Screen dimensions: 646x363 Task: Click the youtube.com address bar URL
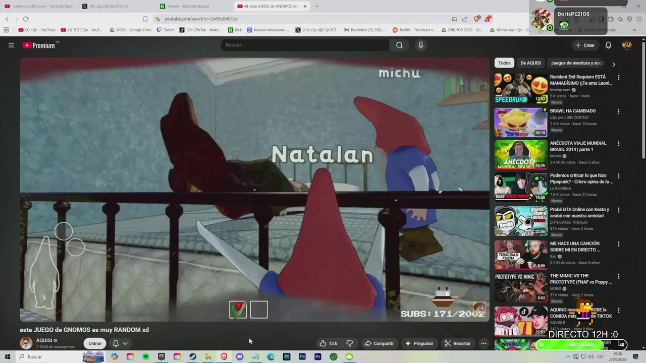coord(201,19)
